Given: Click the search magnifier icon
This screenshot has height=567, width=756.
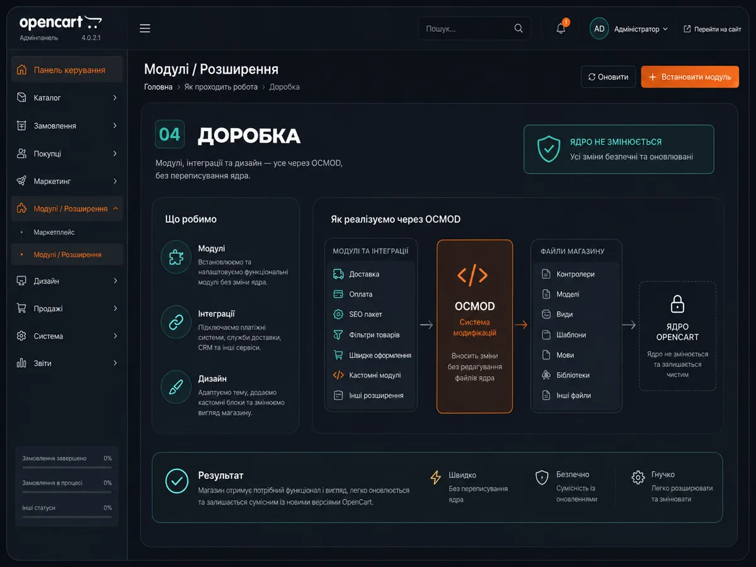Looking at the screenshot, I should pos(518,28).
